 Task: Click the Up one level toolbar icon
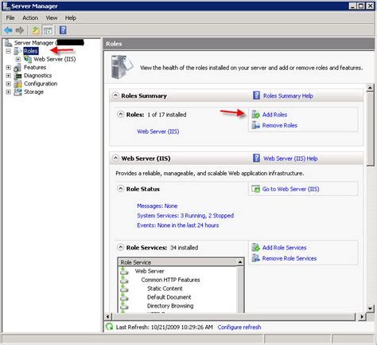coord(36,30)
